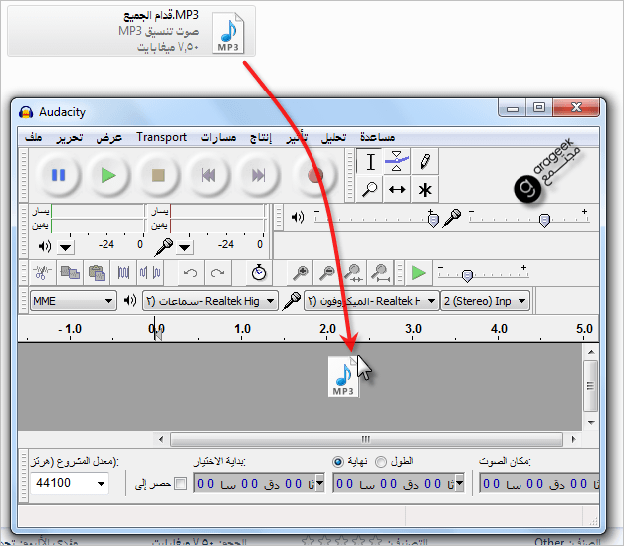
Task: Click the Trim audio icon
Action: (123, 273)
